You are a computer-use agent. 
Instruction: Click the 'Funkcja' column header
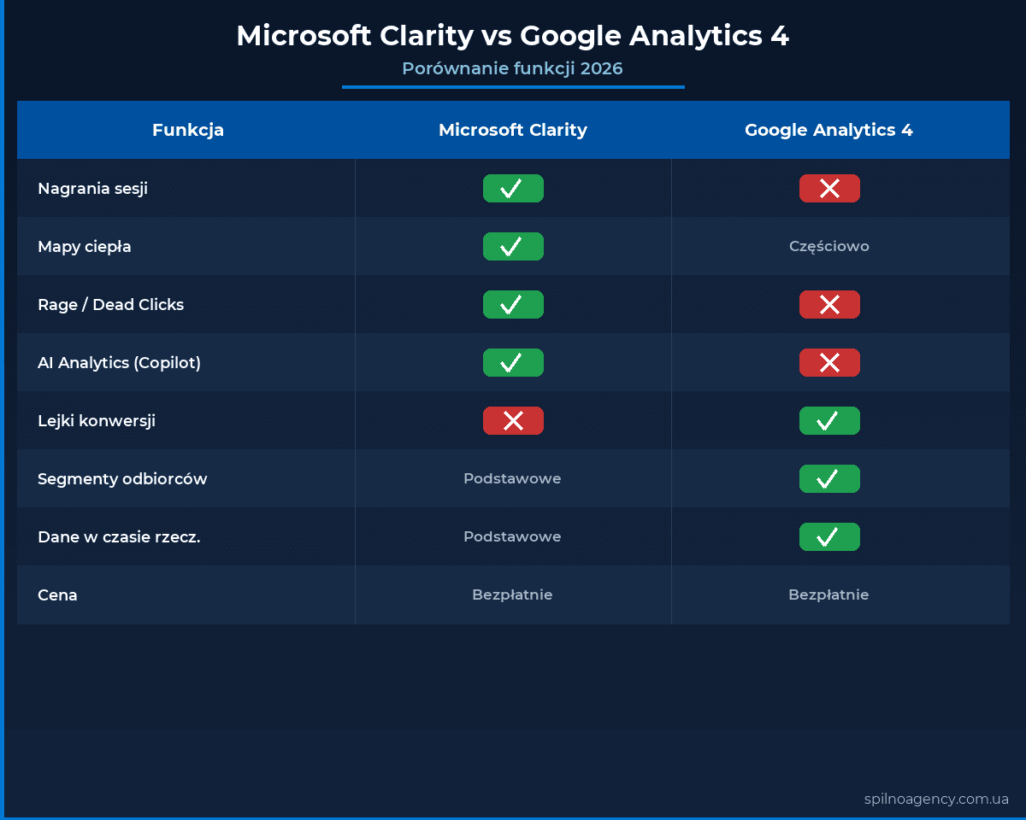188,130
